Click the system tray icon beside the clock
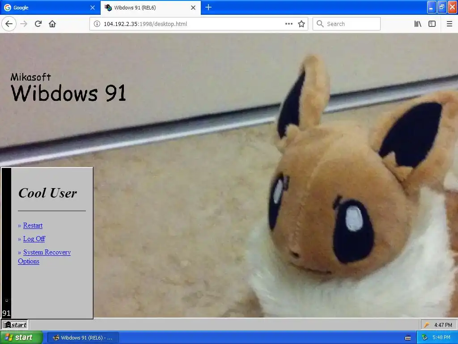458x344 pixels. tap(425, 338)
